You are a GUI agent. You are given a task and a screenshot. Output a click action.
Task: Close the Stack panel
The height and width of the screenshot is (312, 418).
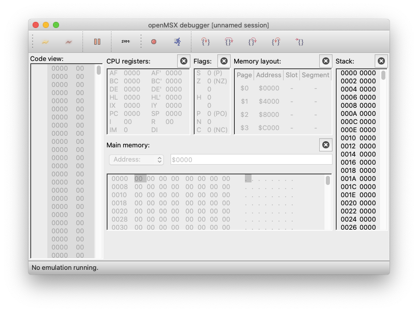pos(381,61)
